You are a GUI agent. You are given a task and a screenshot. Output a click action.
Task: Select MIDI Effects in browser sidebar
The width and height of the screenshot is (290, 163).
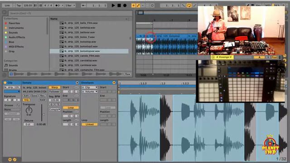16,47
